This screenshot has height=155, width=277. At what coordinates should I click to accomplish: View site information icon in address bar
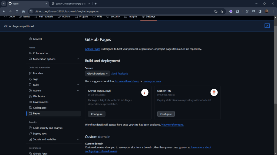pyautogui.click(x=31, y=11)
